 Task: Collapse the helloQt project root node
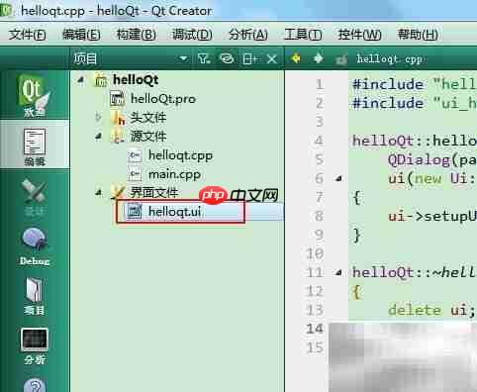coord(80,79)
